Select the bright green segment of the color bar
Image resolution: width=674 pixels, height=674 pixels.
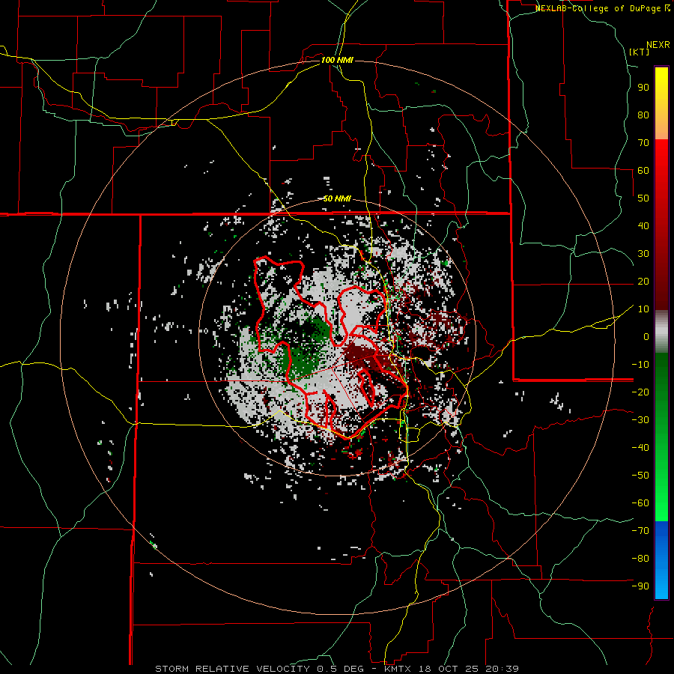tap(661, 482)
